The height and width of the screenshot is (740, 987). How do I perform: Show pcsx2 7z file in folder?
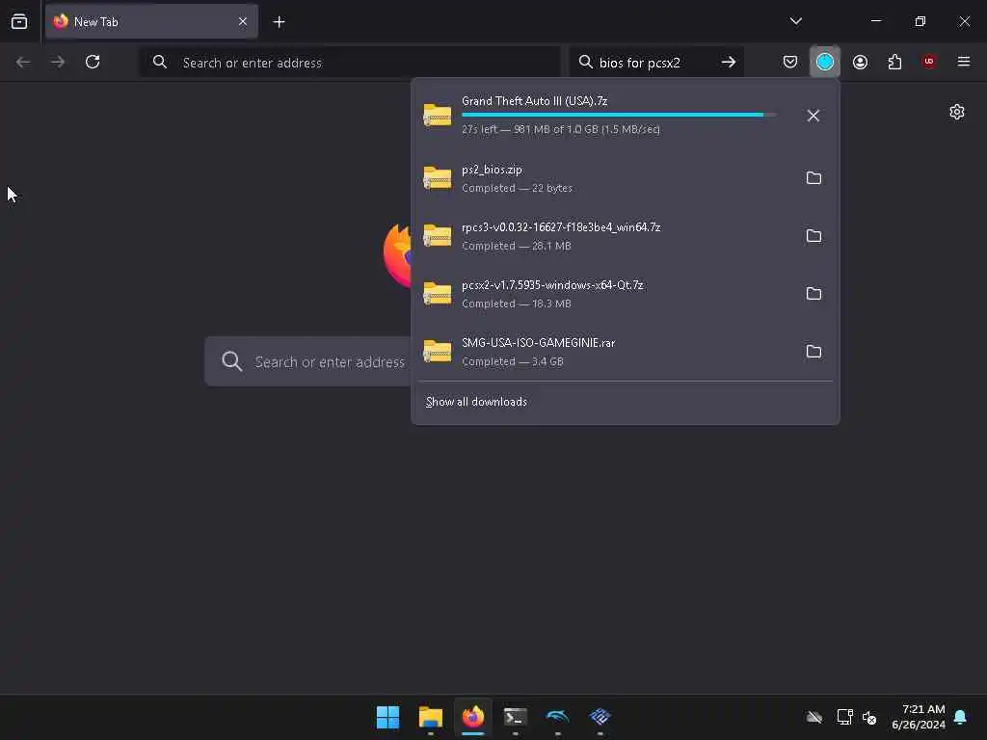click(x=814, y=294)
